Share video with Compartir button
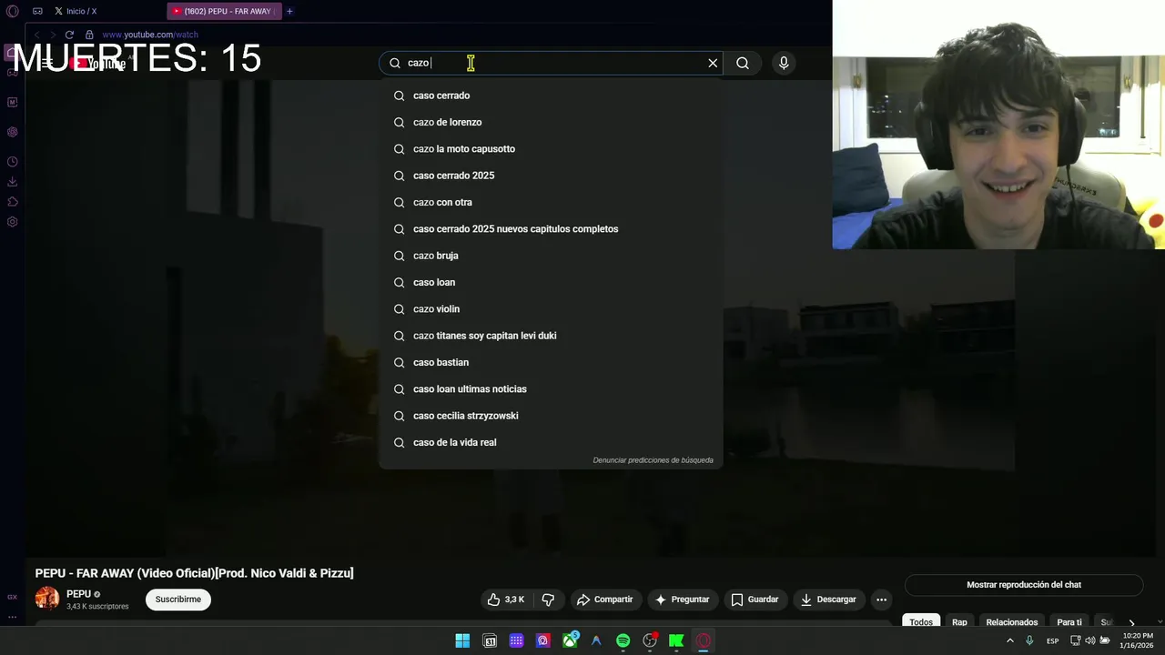The height and width of the screenshot is (655, 1165). 604,600
